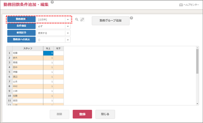Click the 以上 cell for 鈴木
203x123 pixels.
tap(48, 58)
